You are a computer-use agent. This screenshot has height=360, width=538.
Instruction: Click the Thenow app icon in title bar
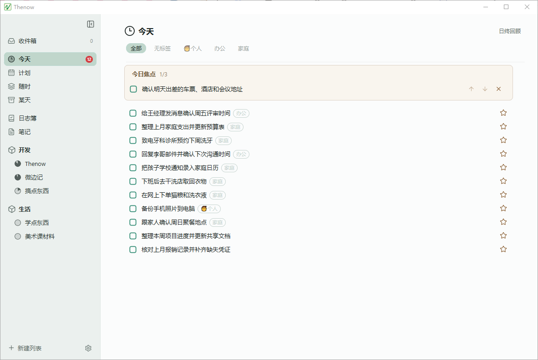click(8, 7)
